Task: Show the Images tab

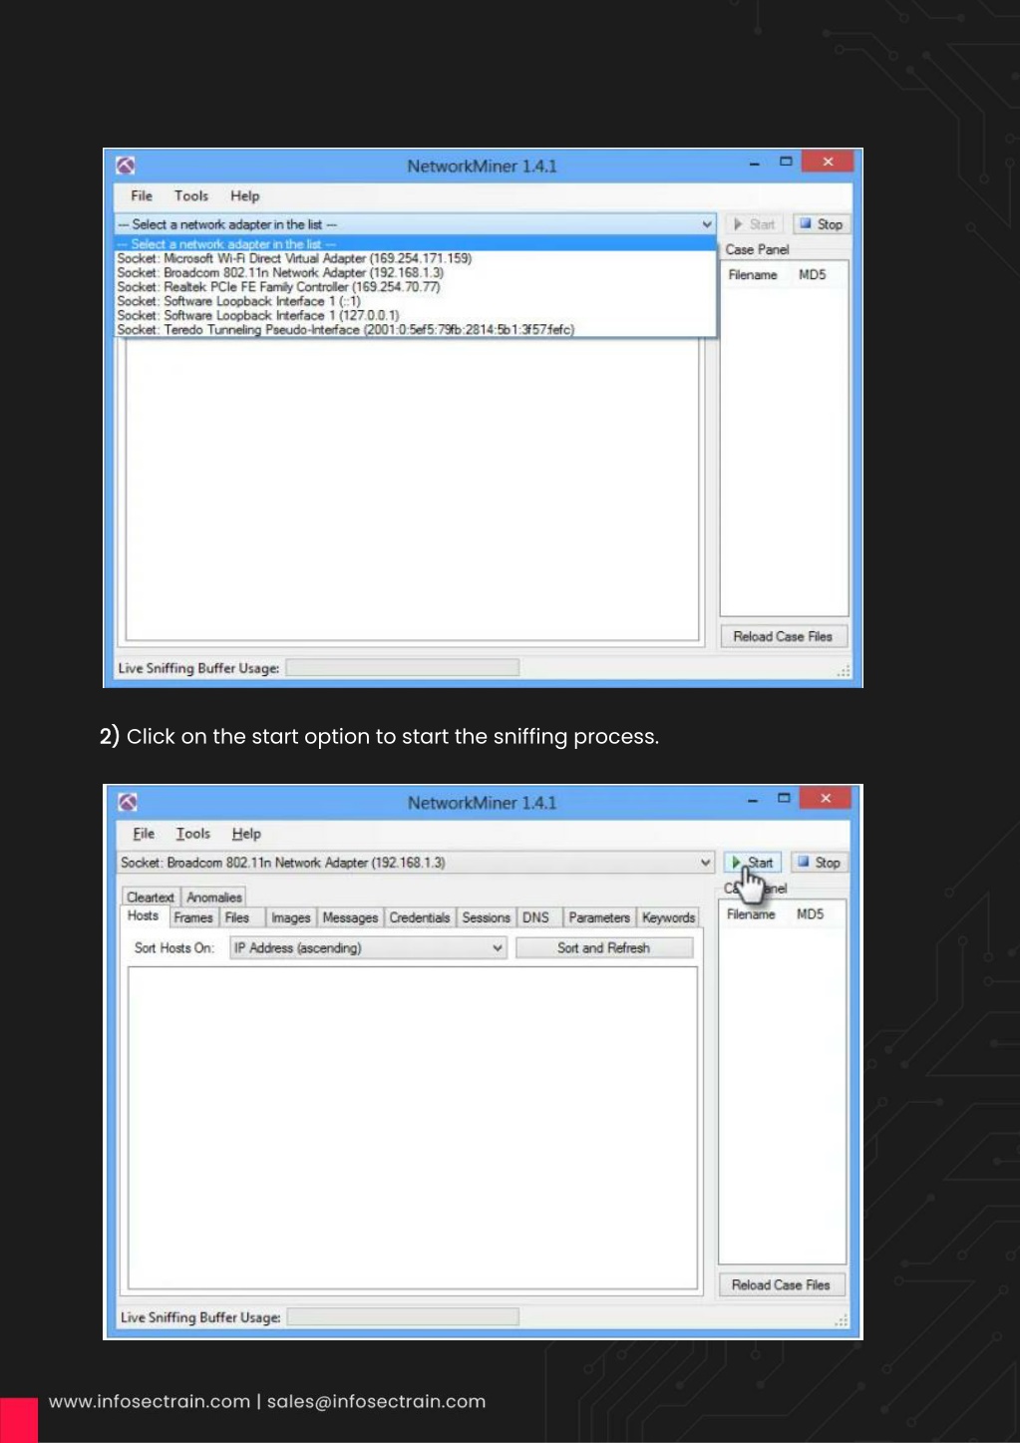Action: click(291, 917)
